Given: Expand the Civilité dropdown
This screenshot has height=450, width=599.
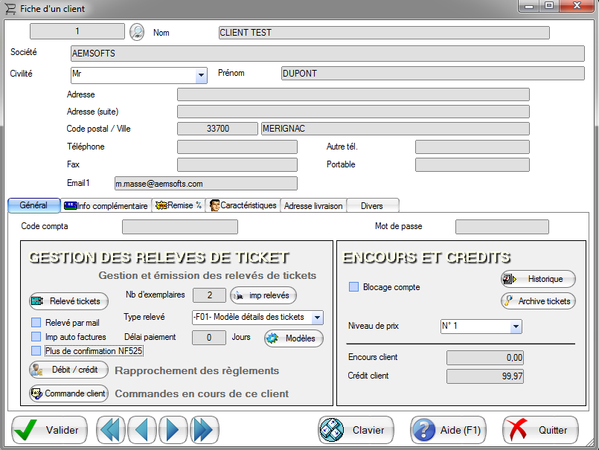Looking at the screenshot, I should point(200,76).
